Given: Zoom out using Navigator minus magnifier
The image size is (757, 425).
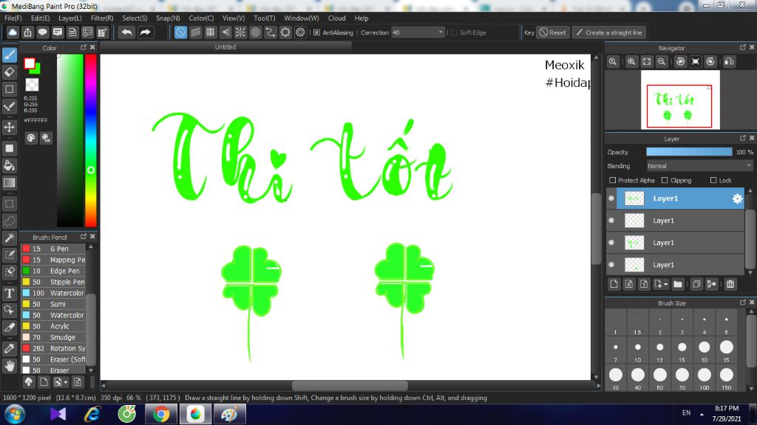Looking at the screenshot, I should (x=662, y=62).
